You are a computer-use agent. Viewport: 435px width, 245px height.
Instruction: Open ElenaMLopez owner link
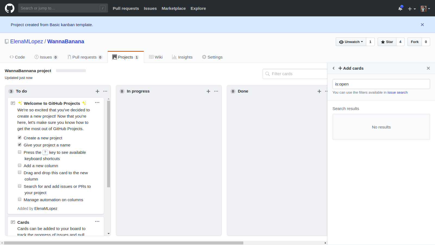click(27, 41)
